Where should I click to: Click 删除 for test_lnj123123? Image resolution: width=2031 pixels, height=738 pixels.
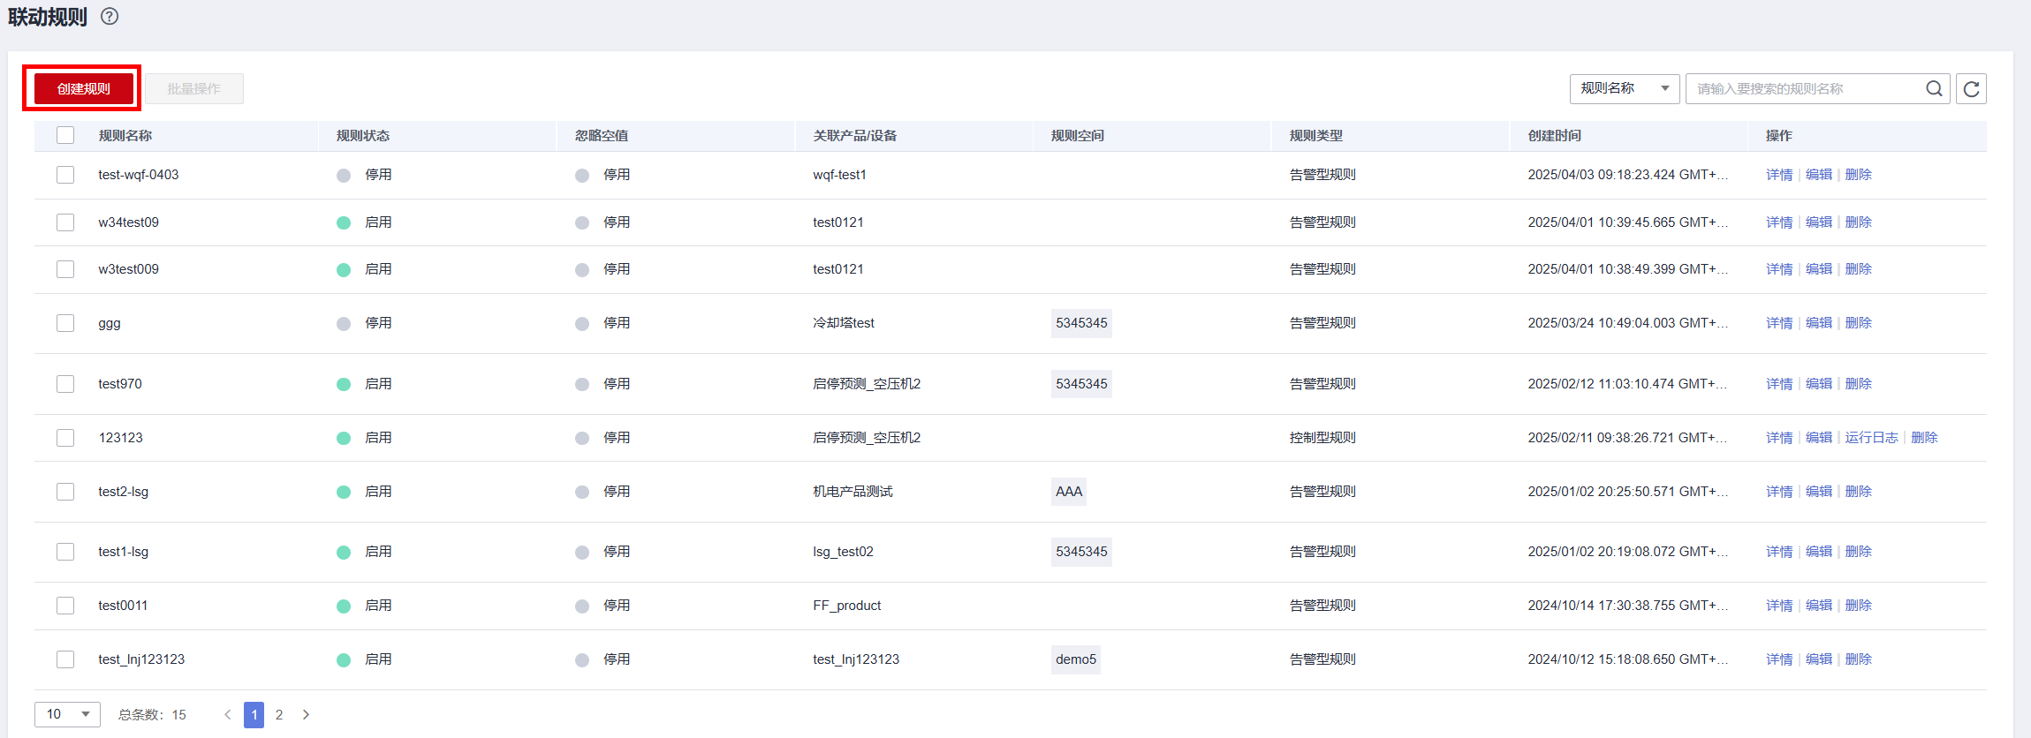(x=1859, y=659)
